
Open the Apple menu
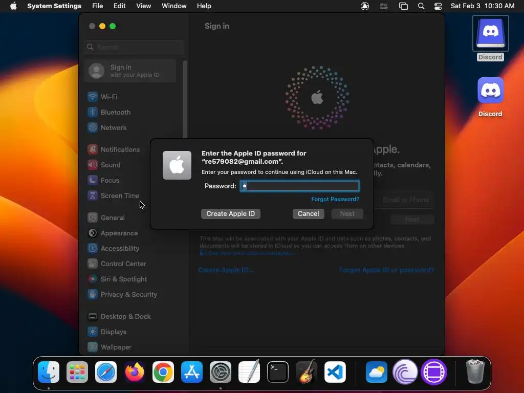[13, 6]
